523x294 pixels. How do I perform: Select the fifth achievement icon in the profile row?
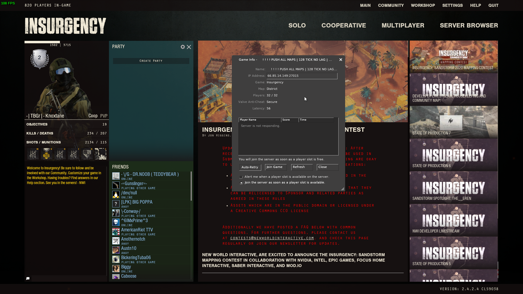(x=87, y=154)
